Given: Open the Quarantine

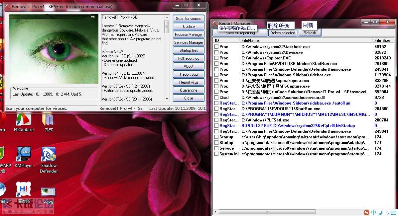Looking at the screenshot, I should pos(189,90).
